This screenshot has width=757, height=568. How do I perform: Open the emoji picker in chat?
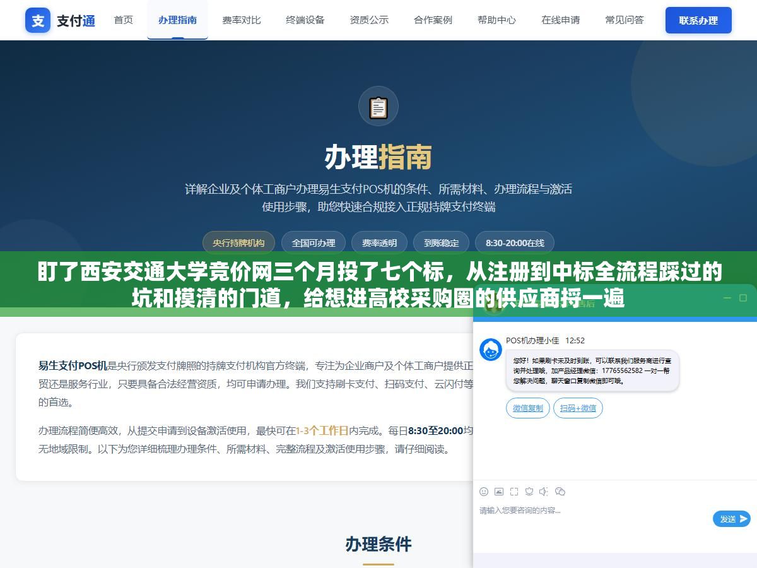[484, 492]
